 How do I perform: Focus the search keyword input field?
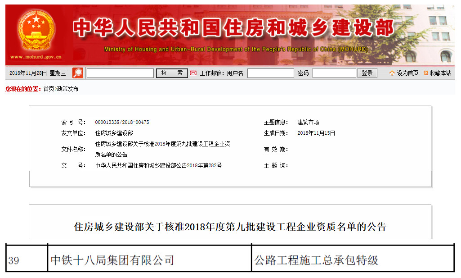tap(120, 73)
